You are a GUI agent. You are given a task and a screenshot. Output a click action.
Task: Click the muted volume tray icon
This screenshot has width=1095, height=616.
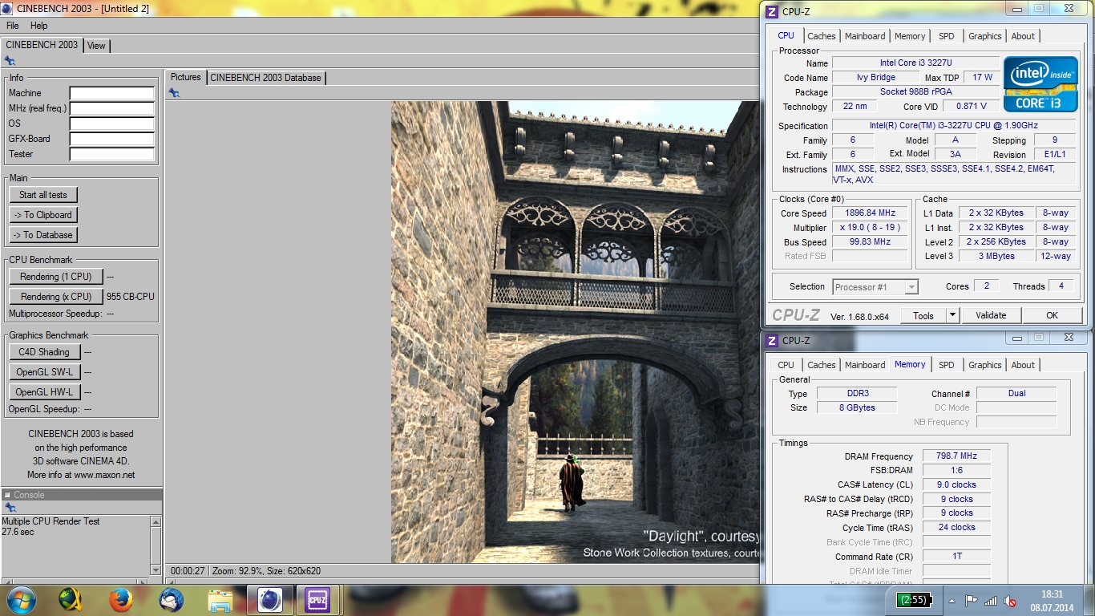(1011, 600)
